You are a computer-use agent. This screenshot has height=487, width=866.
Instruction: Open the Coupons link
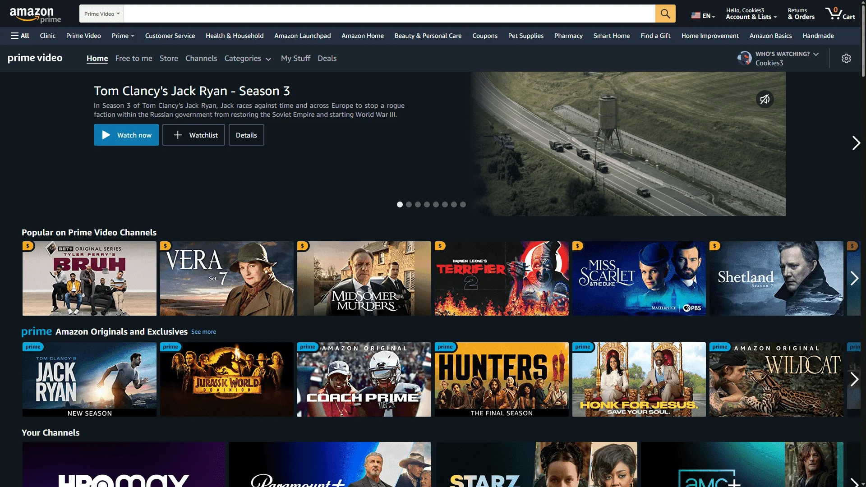pos(485,36)
